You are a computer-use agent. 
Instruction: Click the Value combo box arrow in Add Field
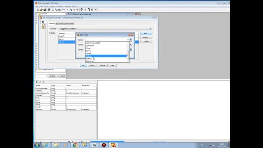pos(128,40)
